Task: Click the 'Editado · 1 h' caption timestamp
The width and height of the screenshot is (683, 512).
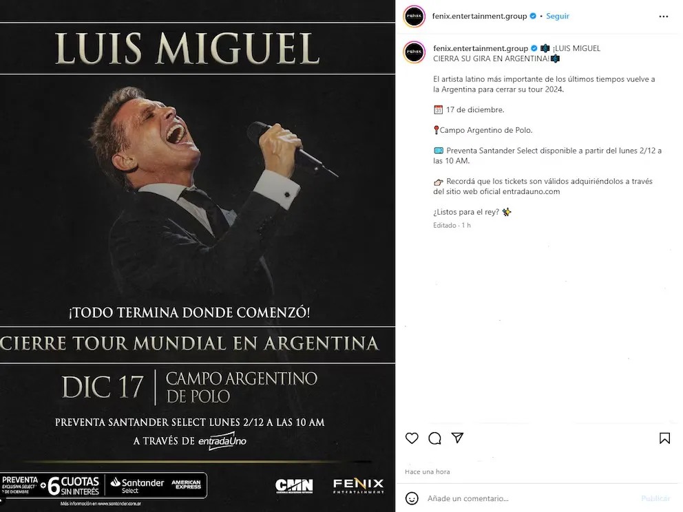Action: click(x=452, y=225)
